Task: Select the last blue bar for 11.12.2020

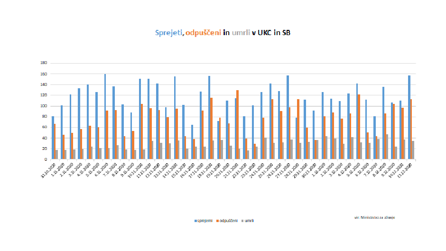Action: pos(409,117)
